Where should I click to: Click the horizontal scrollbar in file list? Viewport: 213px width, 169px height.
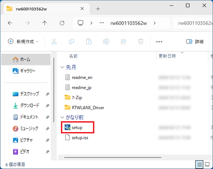[x=113, y=157]
